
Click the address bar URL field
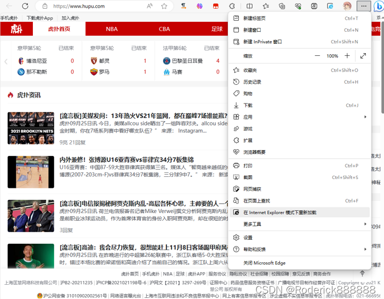click(105, 6)
